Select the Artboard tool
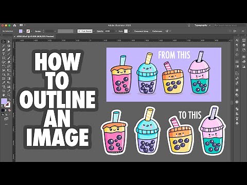Viewport: 247px width, 185px height. coord(4,91)
